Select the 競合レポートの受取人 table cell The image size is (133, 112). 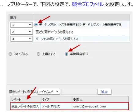(26, 106)
